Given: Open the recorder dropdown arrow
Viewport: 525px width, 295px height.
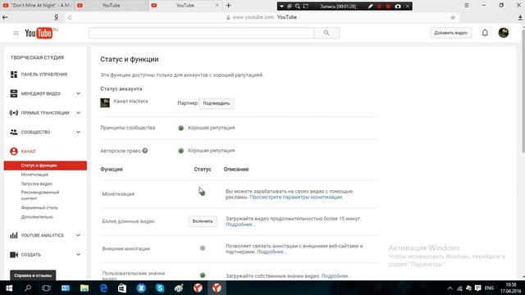Looking at the screenshot, I should pos(281,6).
